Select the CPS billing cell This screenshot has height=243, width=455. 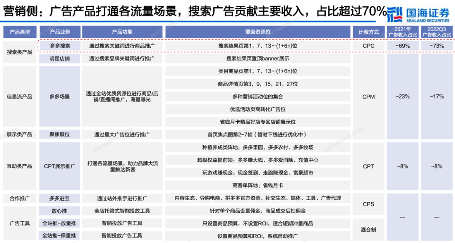[x=369, y=204]
